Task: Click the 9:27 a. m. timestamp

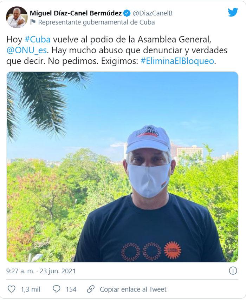Action: coord(20,271)
